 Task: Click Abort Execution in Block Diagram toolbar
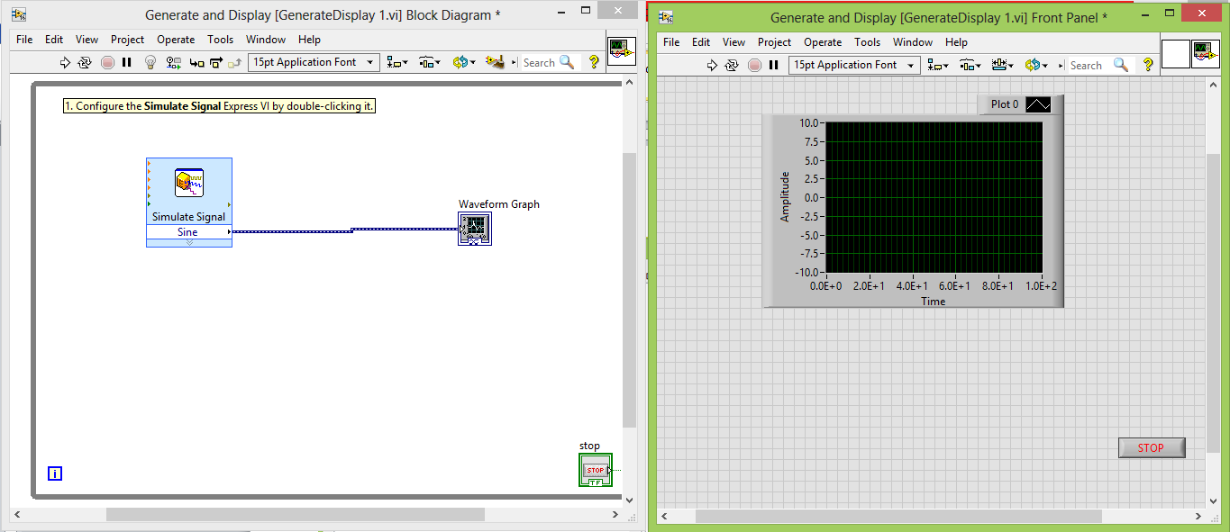pos(107,62)
